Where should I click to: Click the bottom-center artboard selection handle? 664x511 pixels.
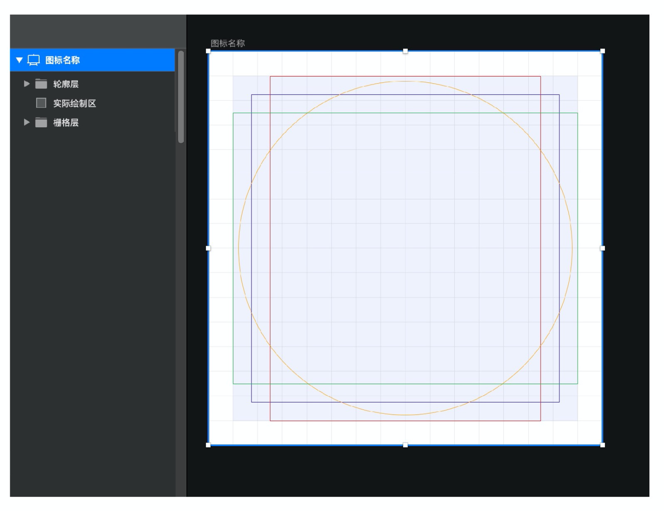(405, 445)
